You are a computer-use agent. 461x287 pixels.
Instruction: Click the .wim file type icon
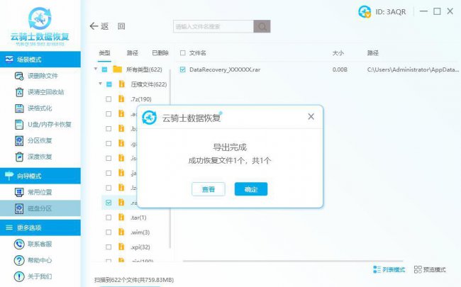coord(121,232)
